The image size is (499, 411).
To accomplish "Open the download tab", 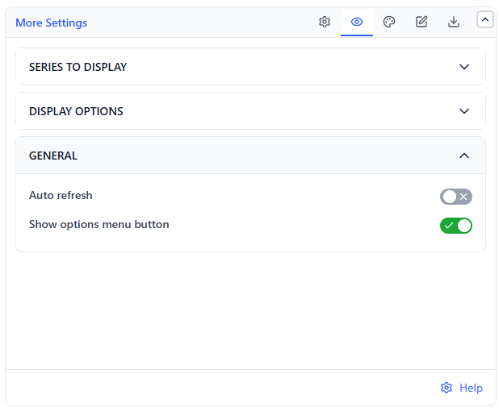I will (x=454, y=22).
